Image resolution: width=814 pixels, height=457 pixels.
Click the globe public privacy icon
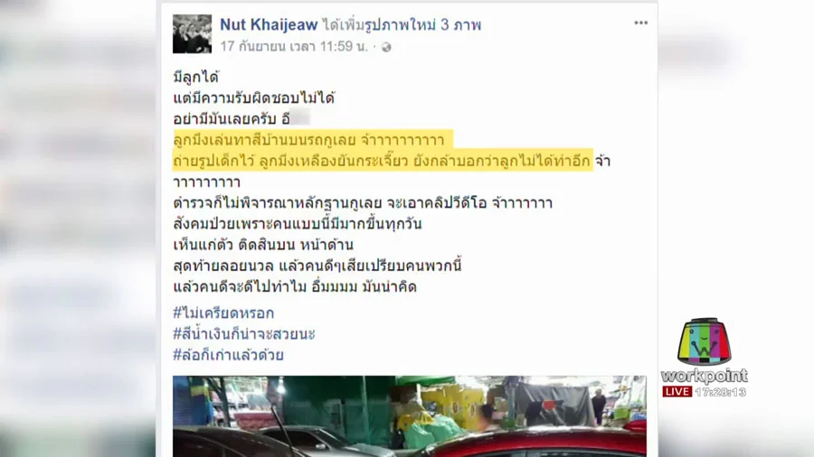tap(386, 47)
